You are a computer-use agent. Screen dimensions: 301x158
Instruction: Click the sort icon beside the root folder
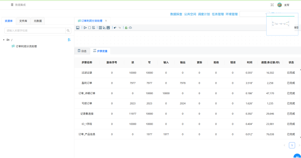coord(69,39)
